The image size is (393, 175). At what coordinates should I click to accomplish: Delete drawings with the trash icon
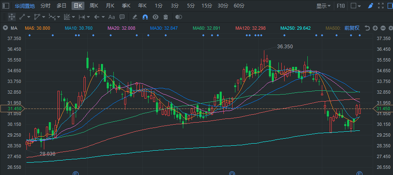pyautogui.click(x=165, y=17)
